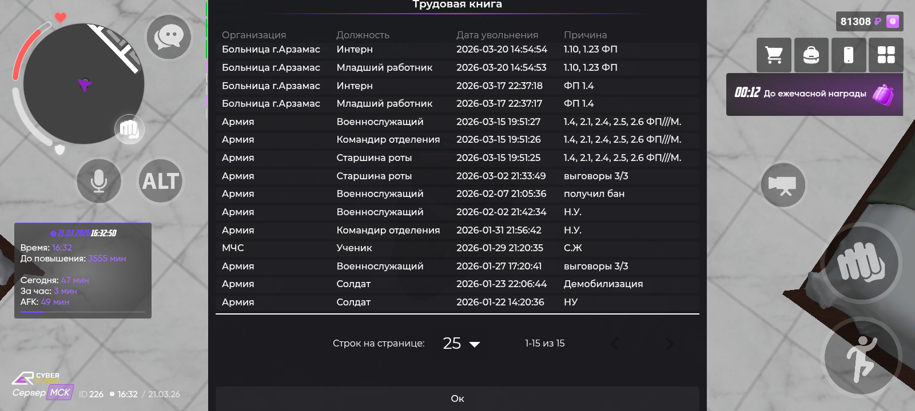Open the phone icon

point(849,55)
